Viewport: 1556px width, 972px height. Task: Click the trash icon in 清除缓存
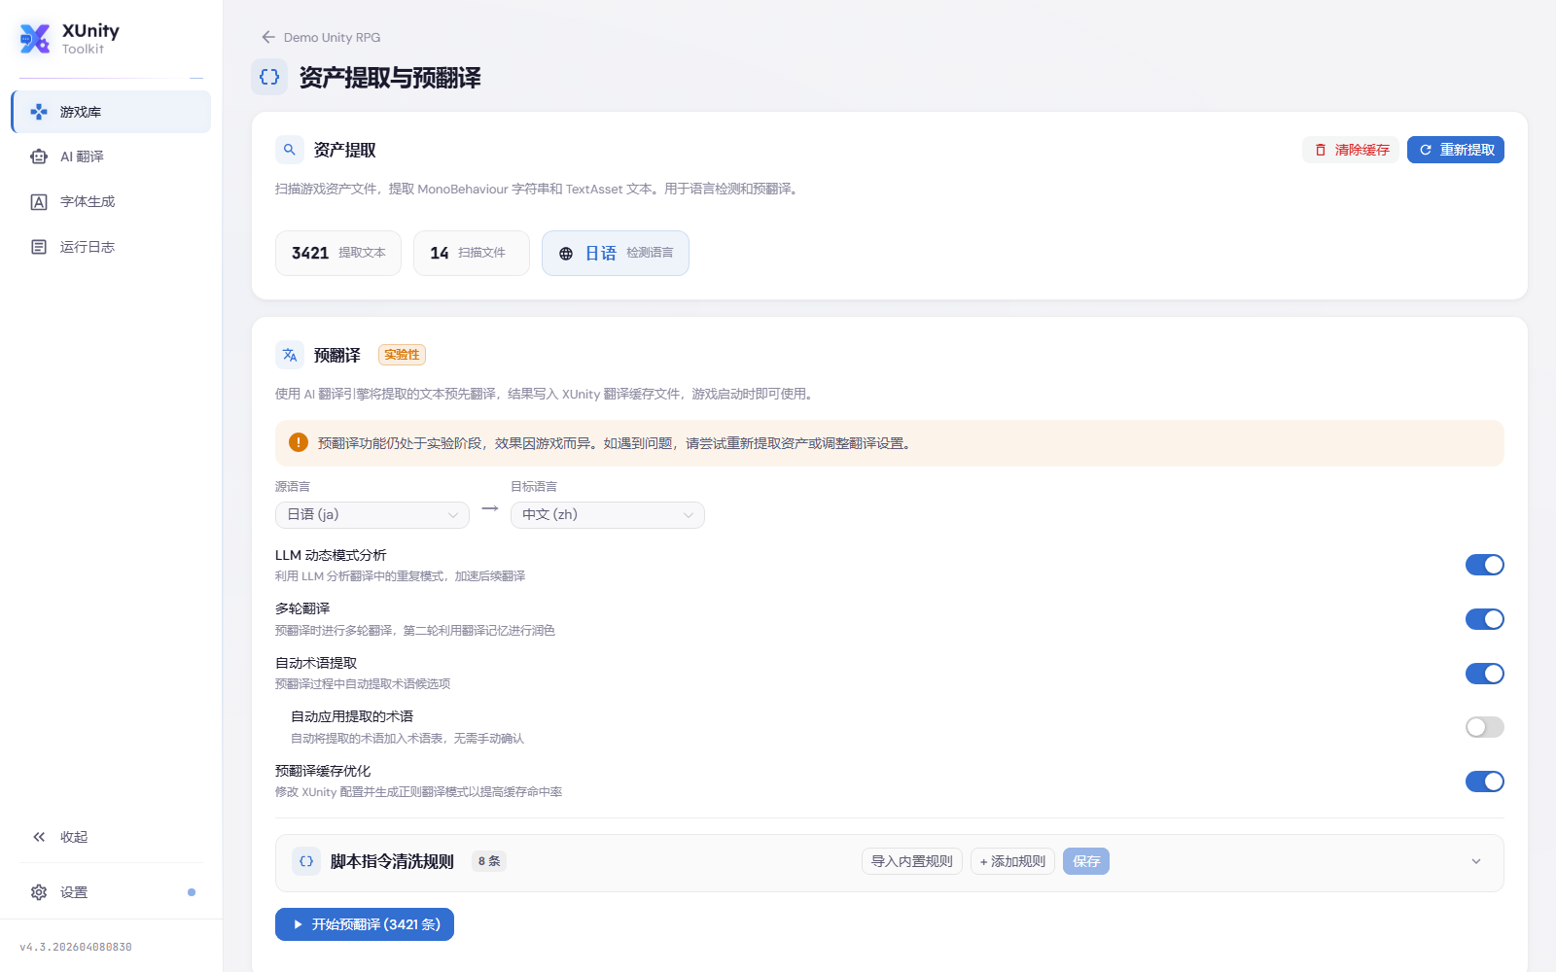[x=1321, y=150]
